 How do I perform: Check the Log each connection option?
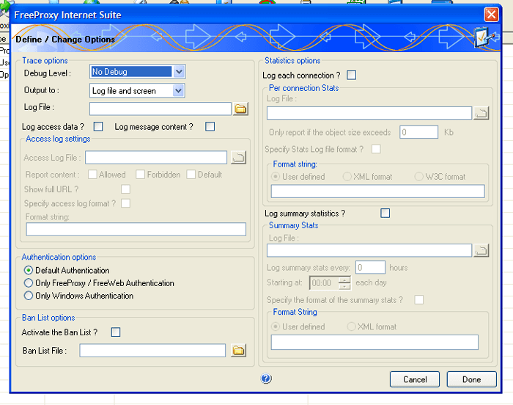352,75
